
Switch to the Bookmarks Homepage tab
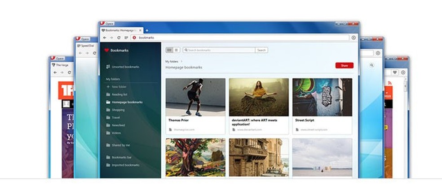121,30
